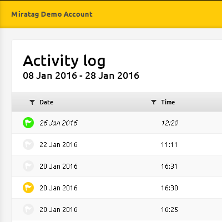
Task: Toggle the gray flag on the 16:31 row
Action: pos(28,166)
